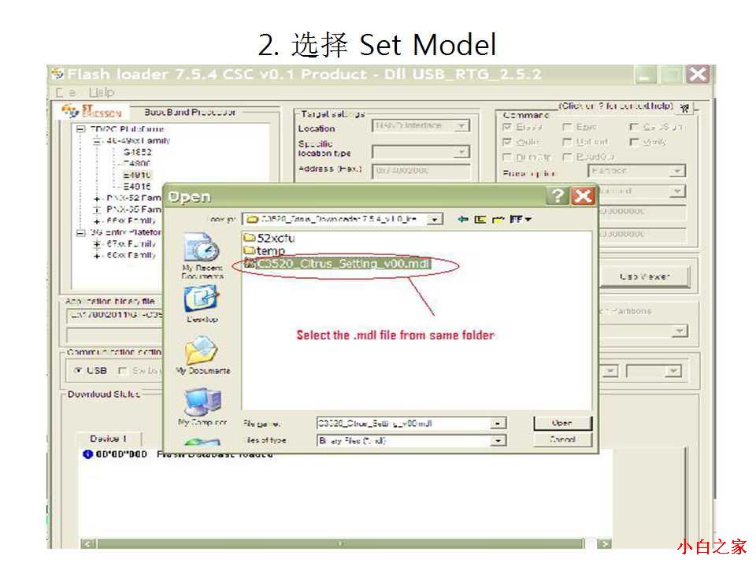Collapse the 48-49xx Family tree node
This screenshot has width=756, height=567.
[x=97, y=141]
